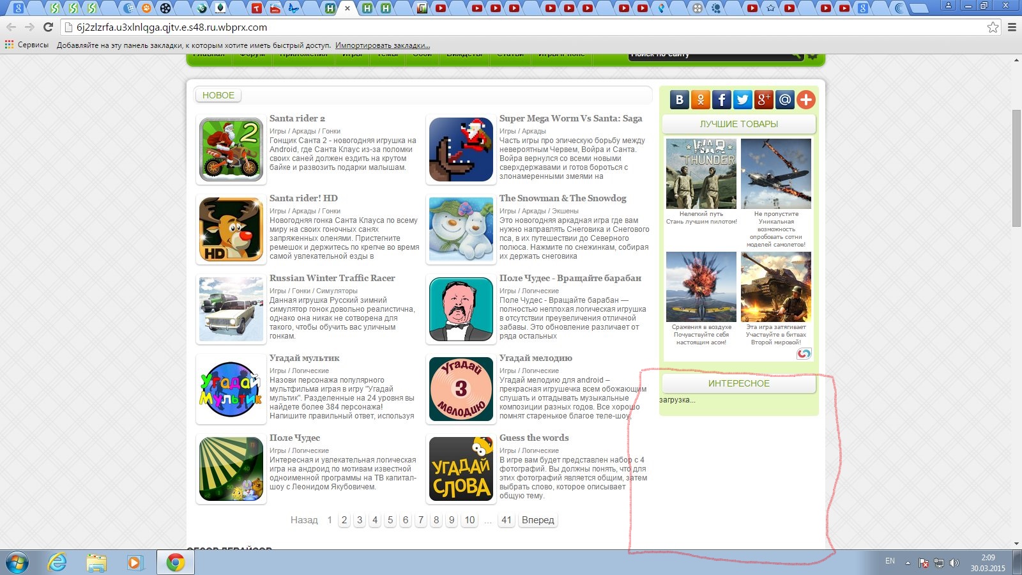
Task: Click the ИНТЕРЕСНОЕ header
Action: click(739, 383)
